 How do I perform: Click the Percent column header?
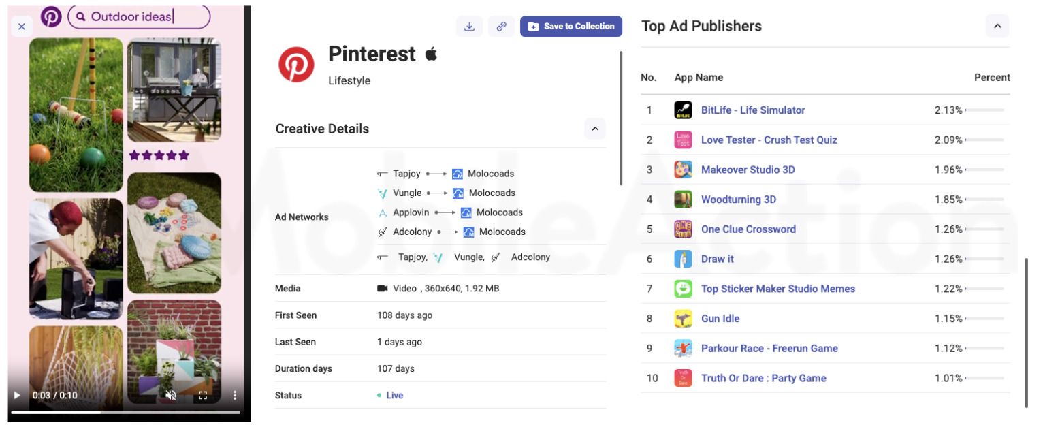pyautogui.click(x=992, y=78)
